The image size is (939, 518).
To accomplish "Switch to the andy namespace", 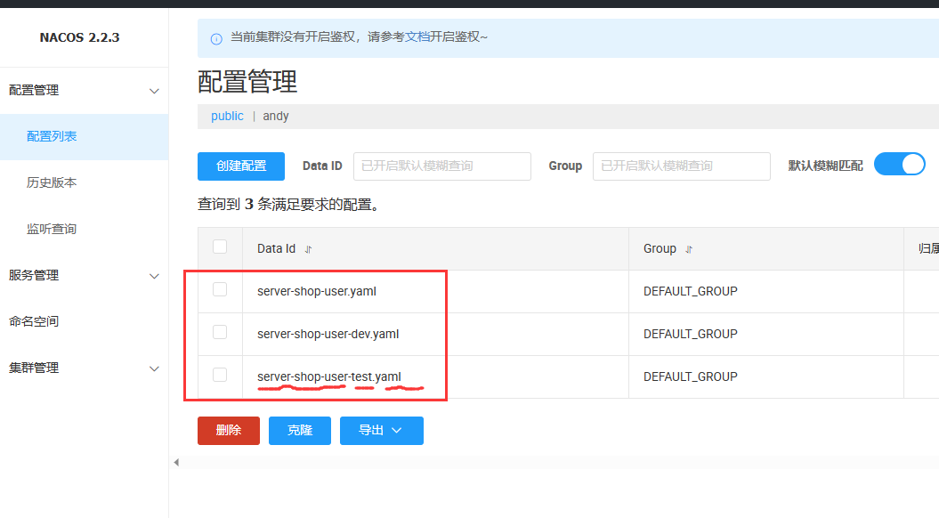I will [276, 117].
